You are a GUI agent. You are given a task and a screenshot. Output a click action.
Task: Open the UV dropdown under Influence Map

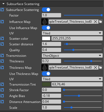coord(72,33)
